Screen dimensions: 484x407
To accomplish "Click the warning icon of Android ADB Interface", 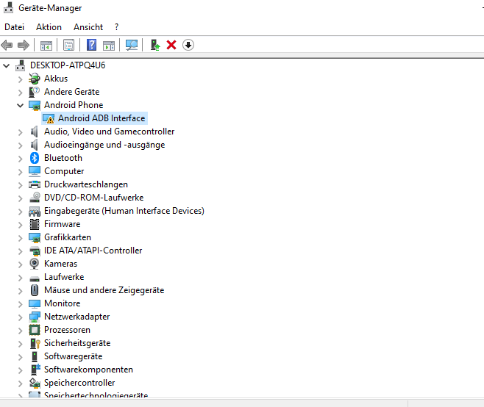I will click(x=49, y=118).
